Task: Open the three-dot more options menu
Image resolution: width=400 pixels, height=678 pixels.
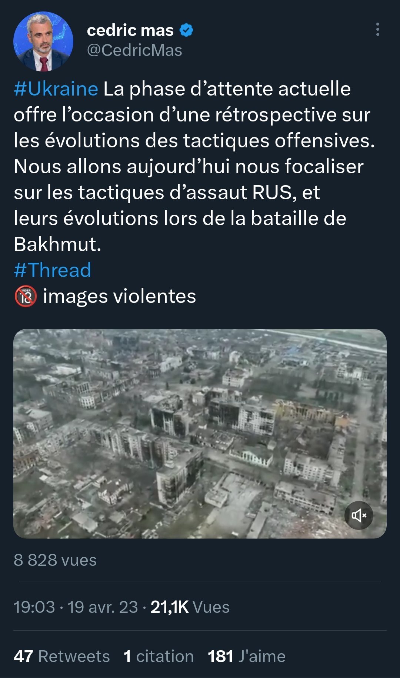Action: click(x=377, y=29)
